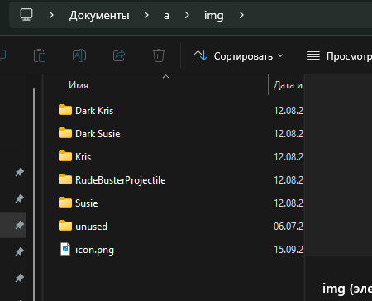Screen dimensions: 372x301
Task: Navigate to Документы breadcrumb
Action: [99, 15]
